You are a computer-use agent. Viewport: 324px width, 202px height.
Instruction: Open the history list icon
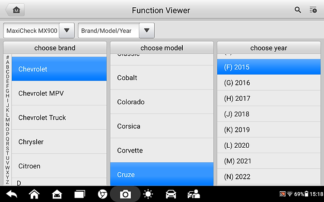(313, 10)
